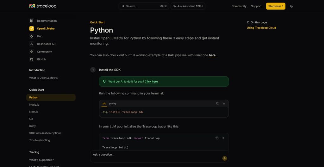This screenshot has width=324, height=167.
Task: Click the Start now button
Action: click(276, 6)
